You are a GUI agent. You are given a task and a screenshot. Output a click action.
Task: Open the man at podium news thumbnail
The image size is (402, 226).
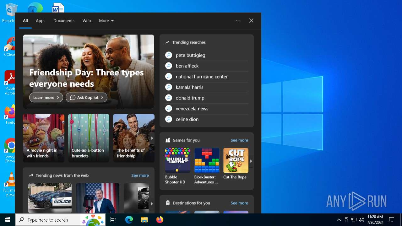tap(98, 198)
